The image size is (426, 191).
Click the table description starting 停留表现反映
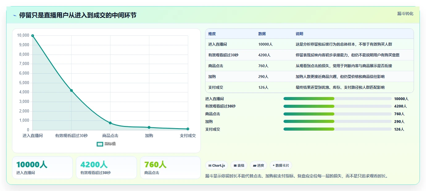(x=347, y=55)
